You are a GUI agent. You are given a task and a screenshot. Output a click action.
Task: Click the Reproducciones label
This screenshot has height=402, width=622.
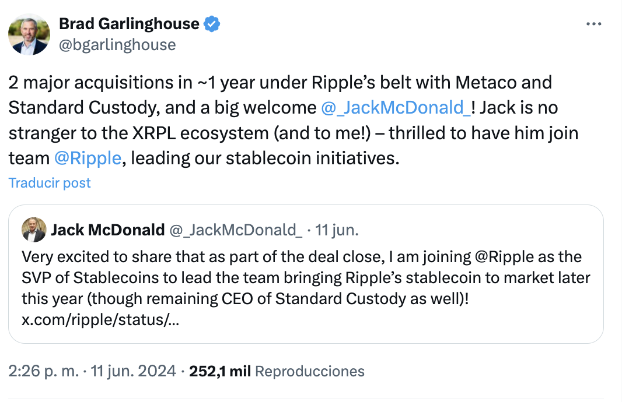pos(310,372)
